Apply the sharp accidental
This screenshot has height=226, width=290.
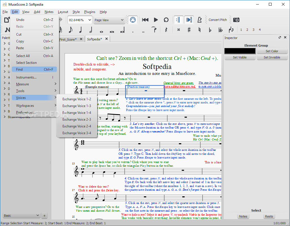189,30
